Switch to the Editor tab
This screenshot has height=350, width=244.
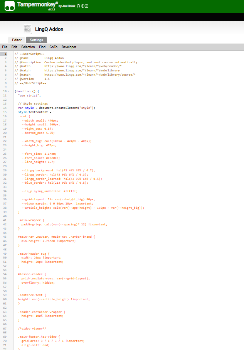(17, 40)
